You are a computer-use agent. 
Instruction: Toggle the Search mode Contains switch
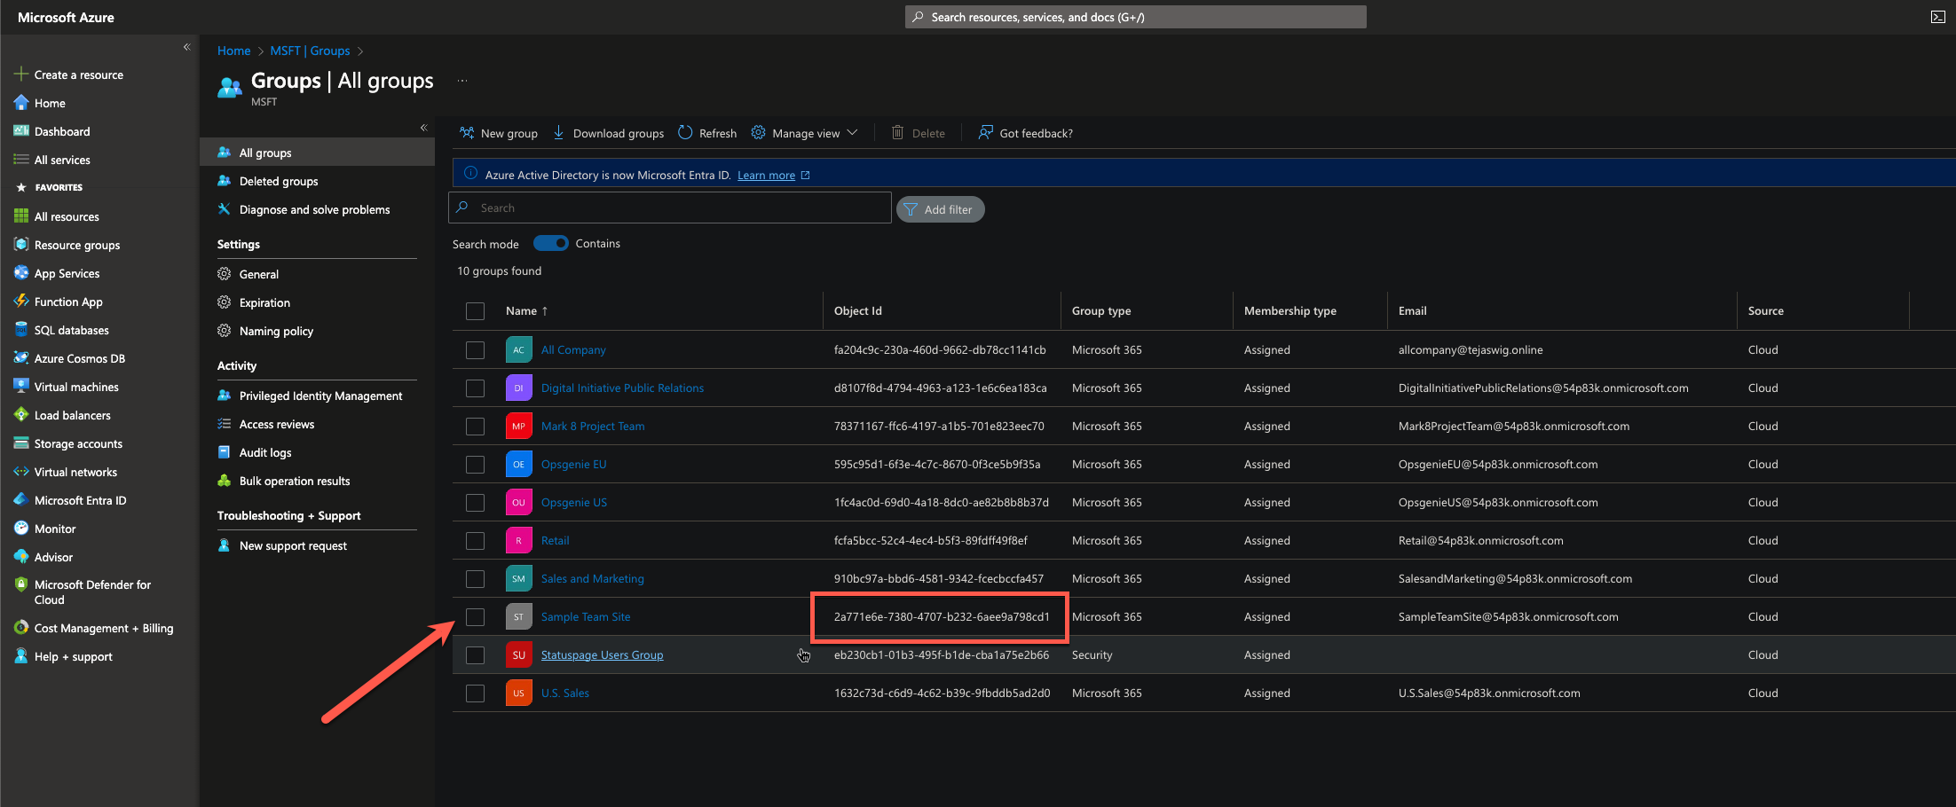550,243
